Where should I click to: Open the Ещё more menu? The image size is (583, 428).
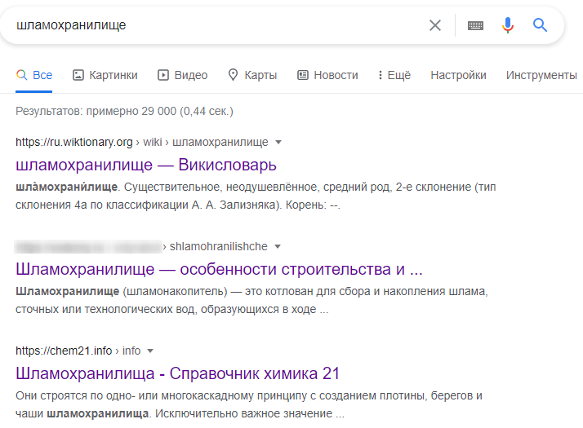[394, 75]
